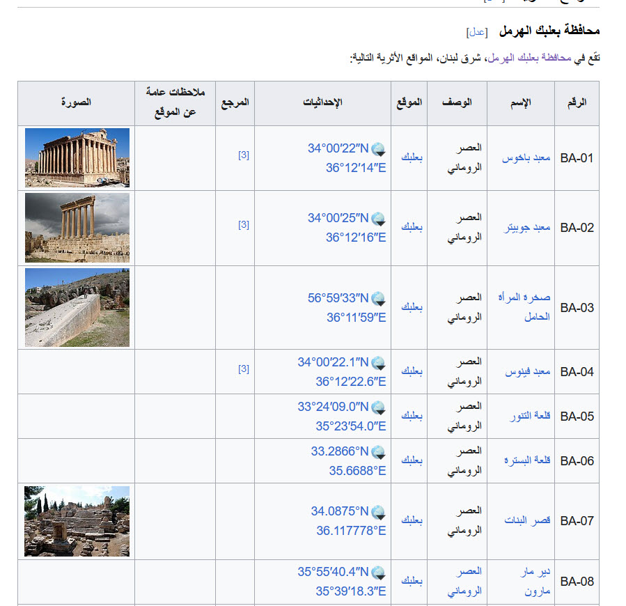Open the 35°23′54.0″E coordinates link
The image size is (626, 606).
coord(351,426)
